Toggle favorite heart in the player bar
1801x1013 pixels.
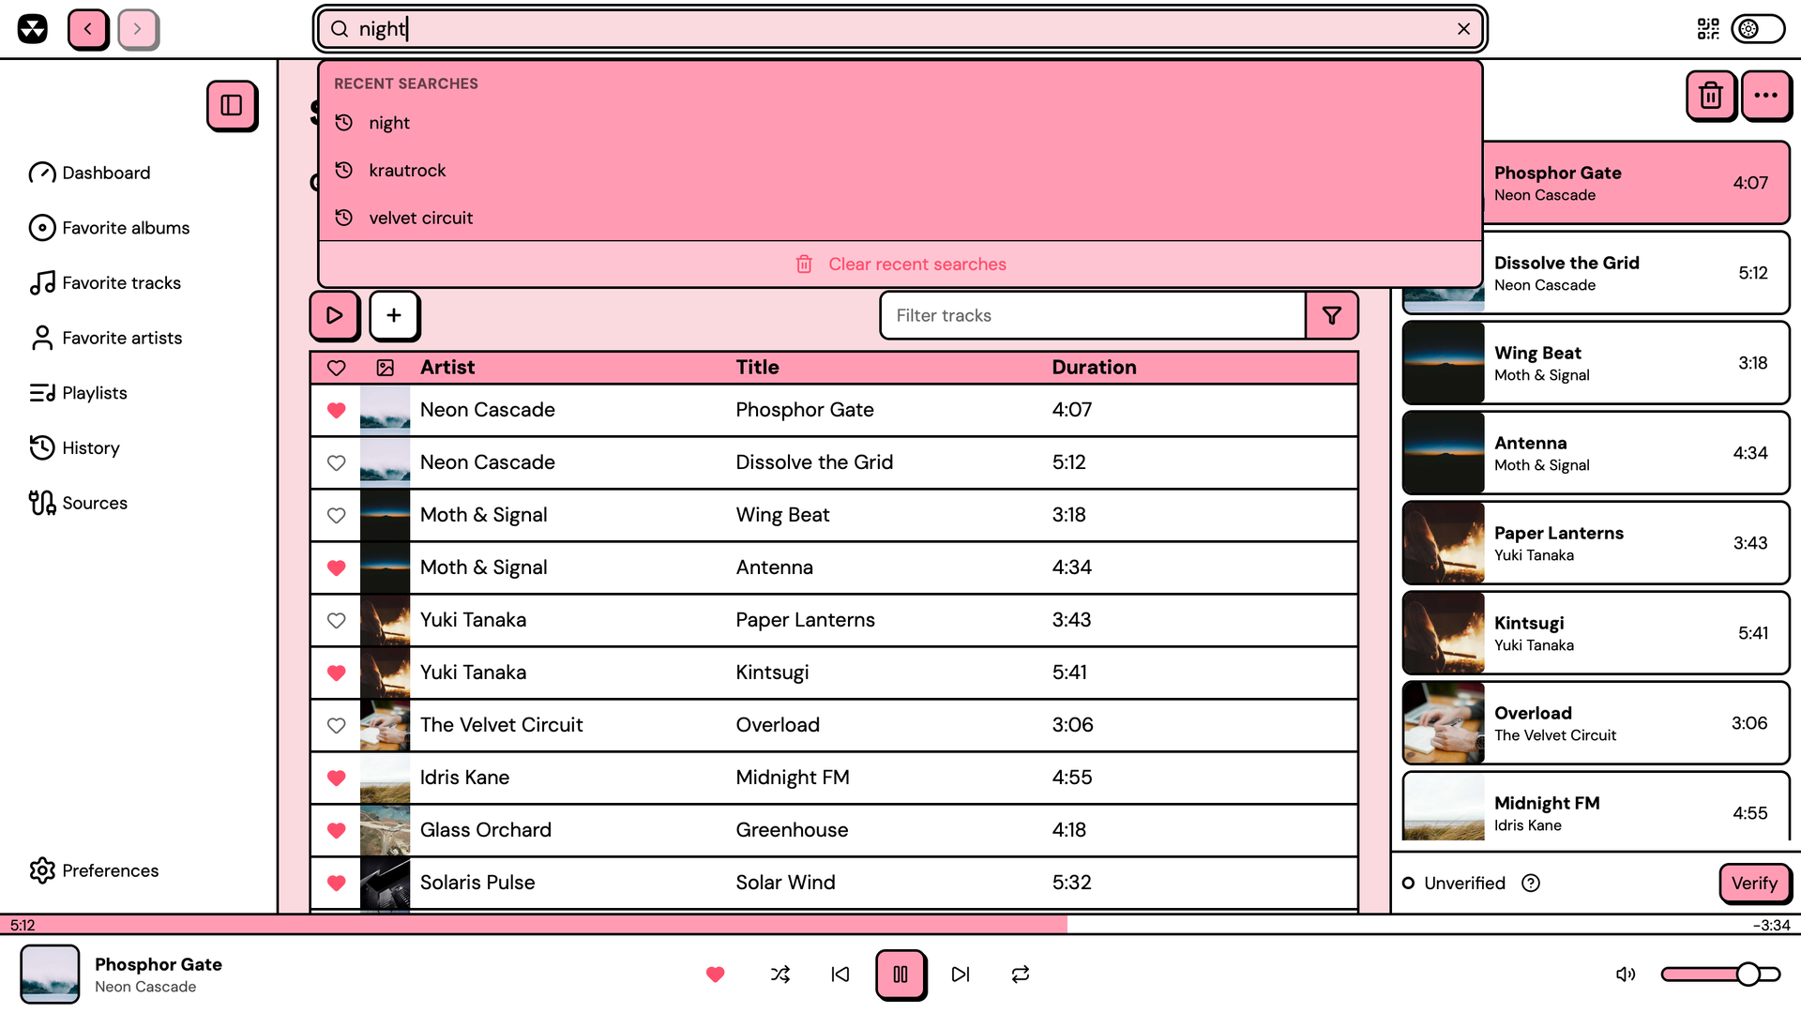[x=715, y=975]
